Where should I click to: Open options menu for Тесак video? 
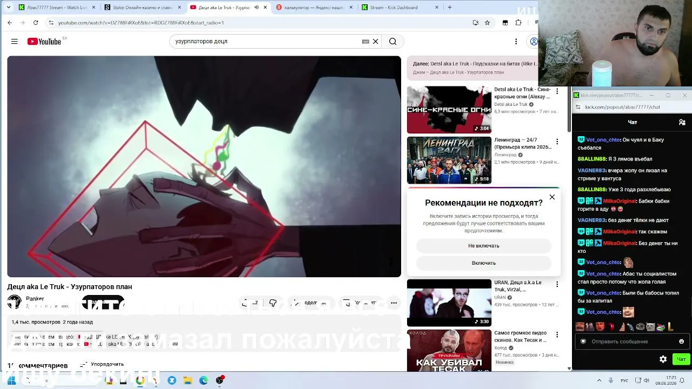pos(557,335)
